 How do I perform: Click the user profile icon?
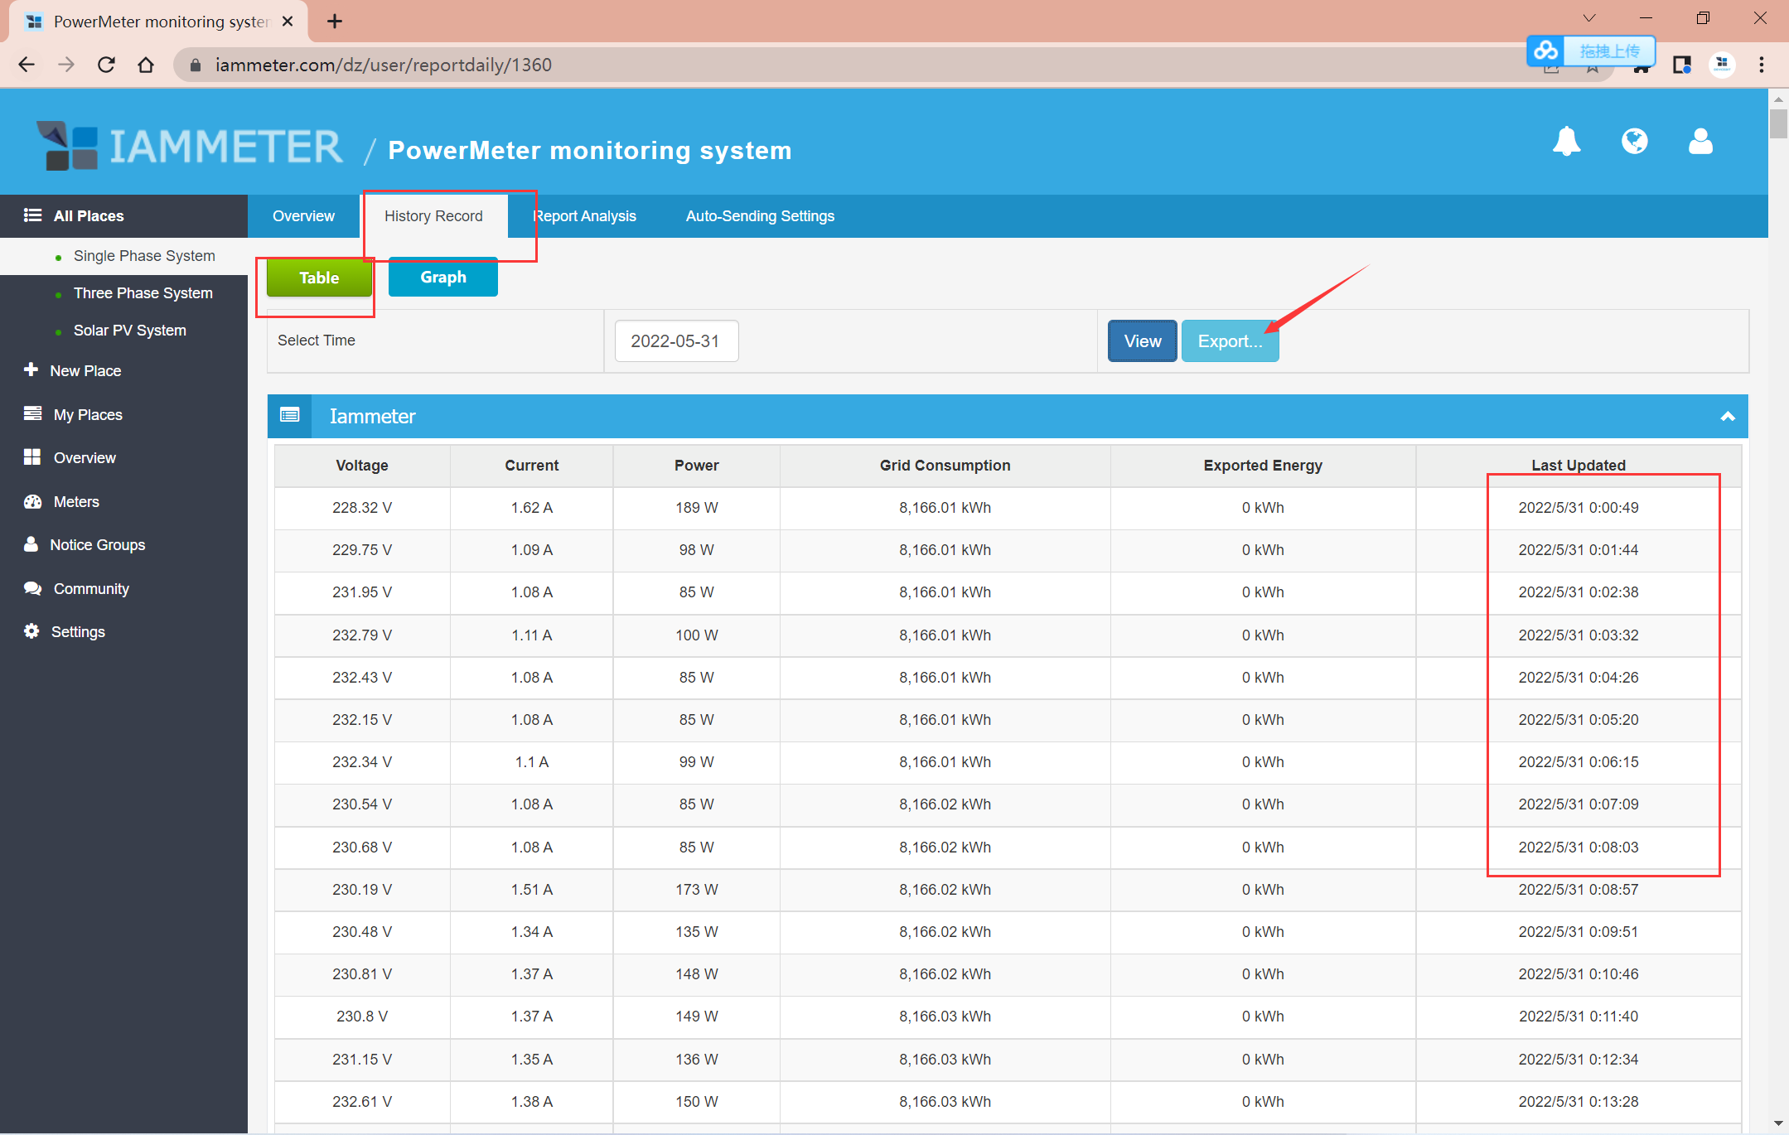(1700, 142)
